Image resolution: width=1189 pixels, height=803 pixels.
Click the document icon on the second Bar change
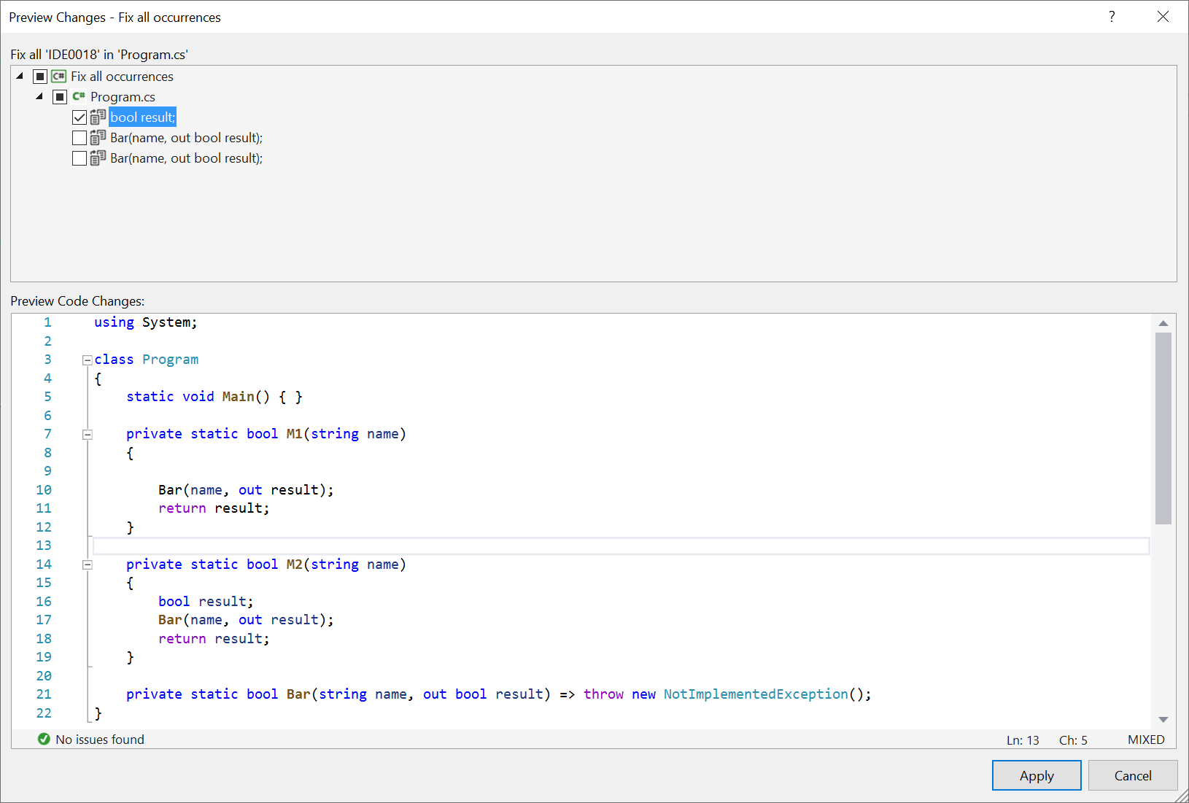(x=98, y=158)
